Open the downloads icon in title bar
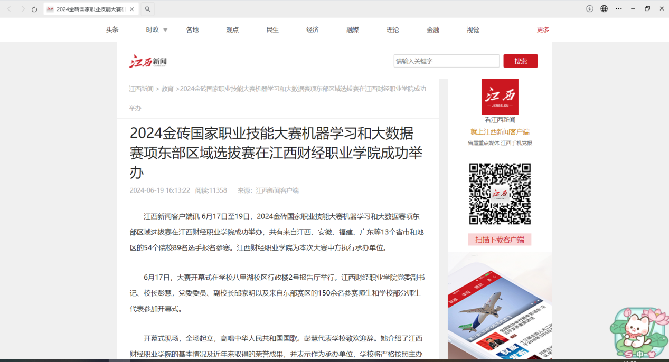This screenshot has height=362, width=669. pyautogui.click(x=590, y=8)
